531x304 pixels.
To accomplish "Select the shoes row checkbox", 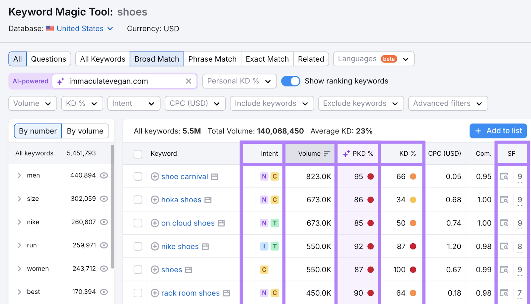I will click(x=138, y=270).
